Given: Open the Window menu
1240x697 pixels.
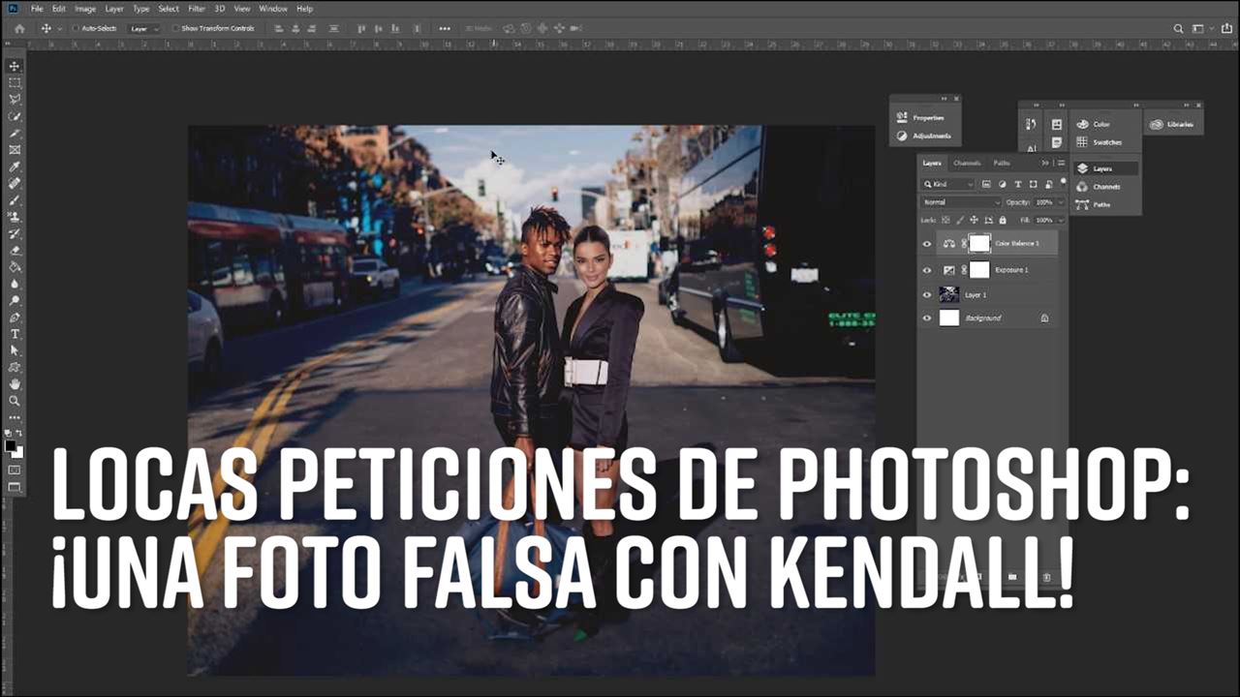Looking at the screenshot, I should 273,8.
